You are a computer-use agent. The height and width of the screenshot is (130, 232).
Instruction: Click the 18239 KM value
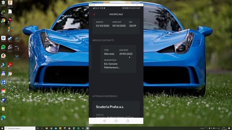point(133,26)
